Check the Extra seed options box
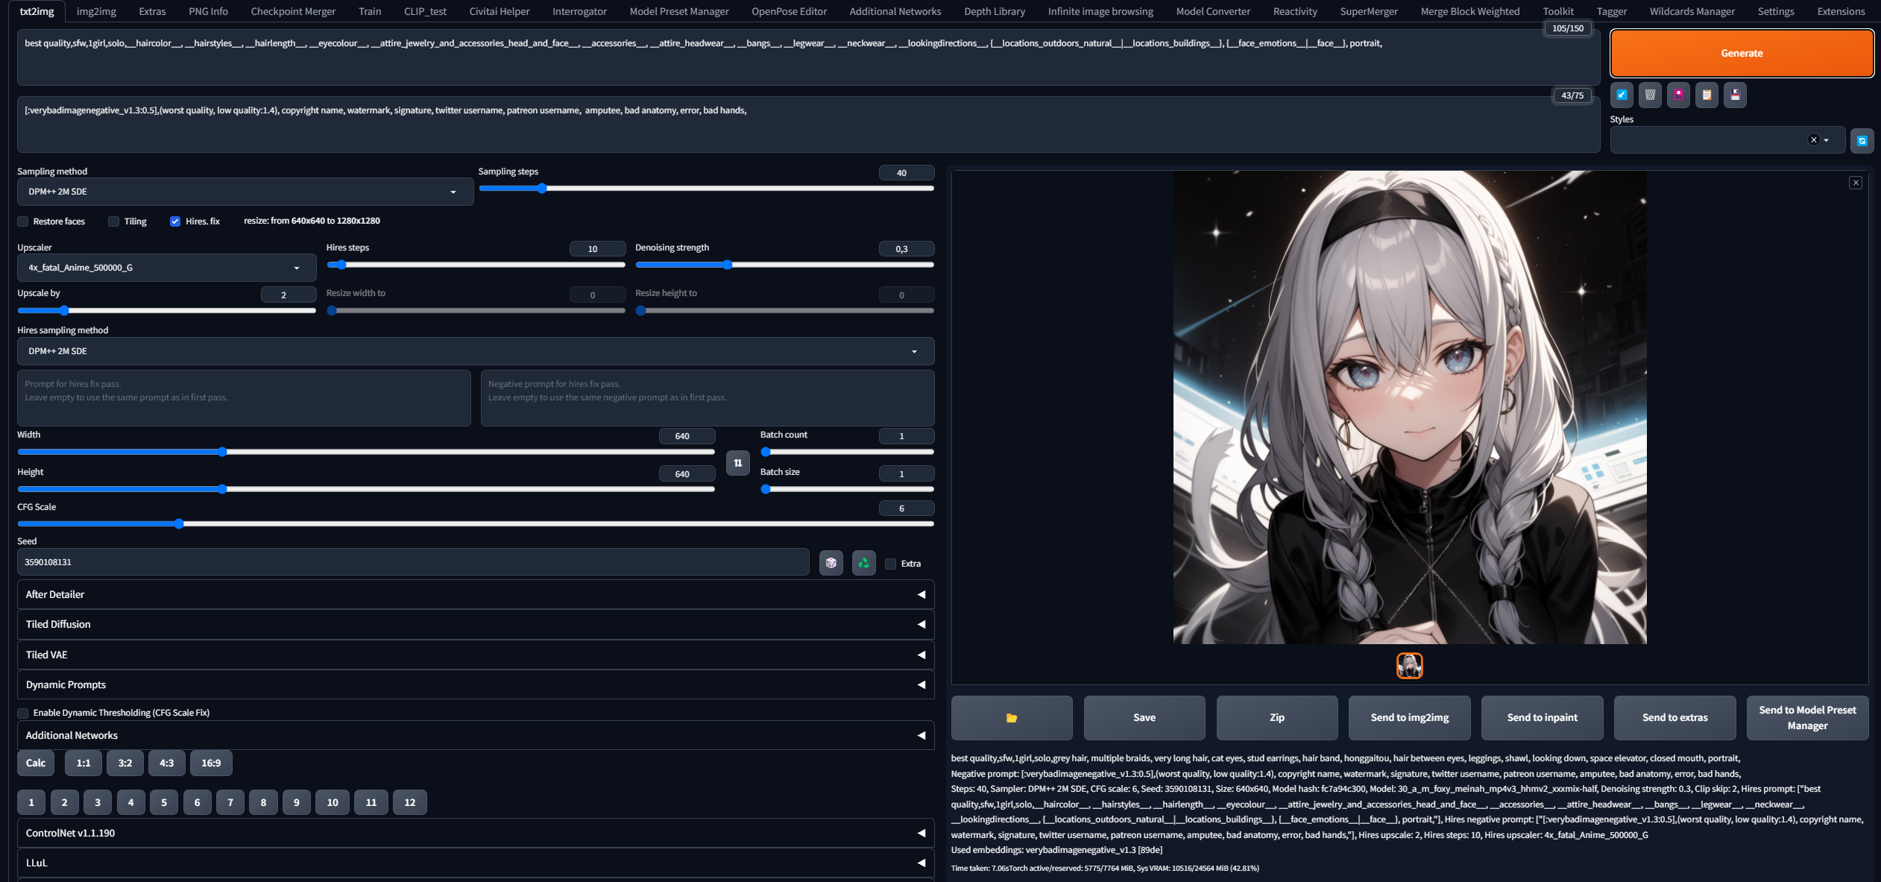The height and width of the screenshot is (882, 1881). click(890, 564)
